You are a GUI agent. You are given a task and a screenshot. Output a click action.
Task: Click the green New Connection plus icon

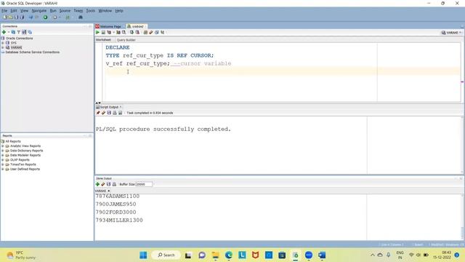[4, 32]
